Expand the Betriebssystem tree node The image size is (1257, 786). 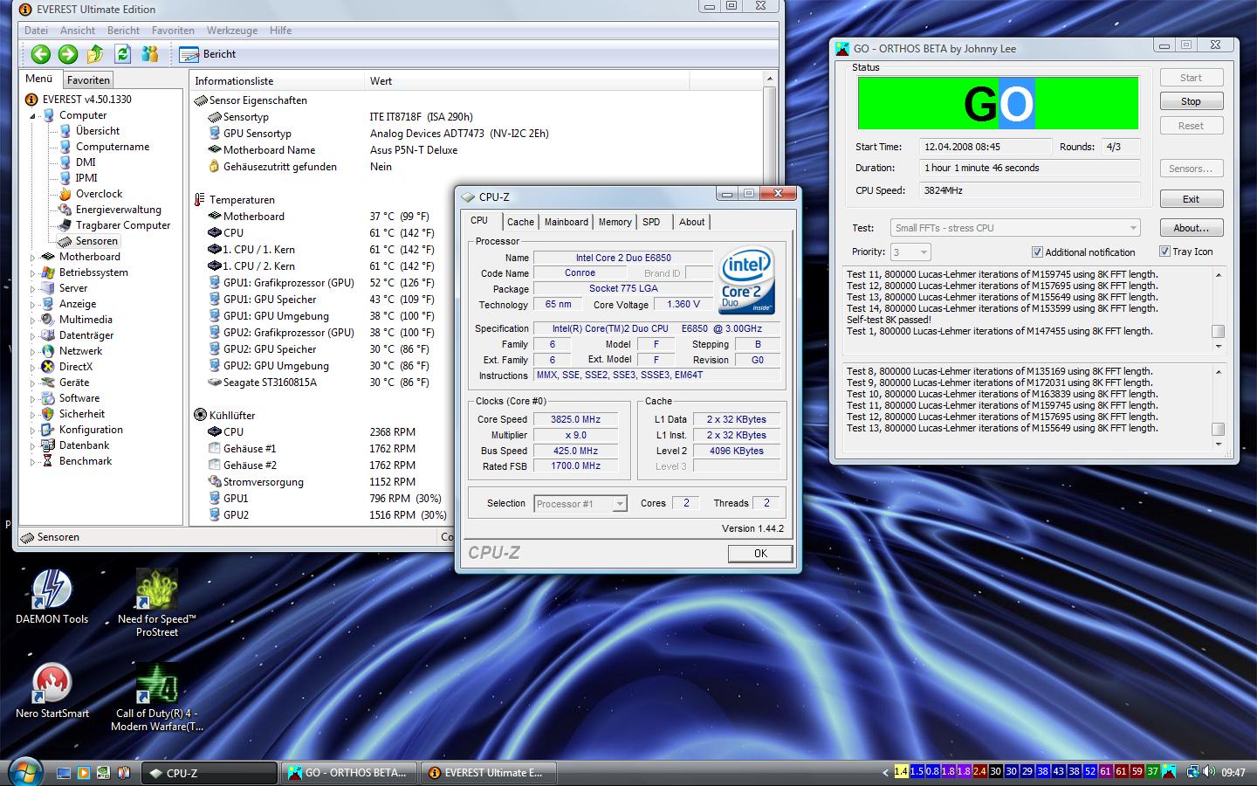pos(33,273)
